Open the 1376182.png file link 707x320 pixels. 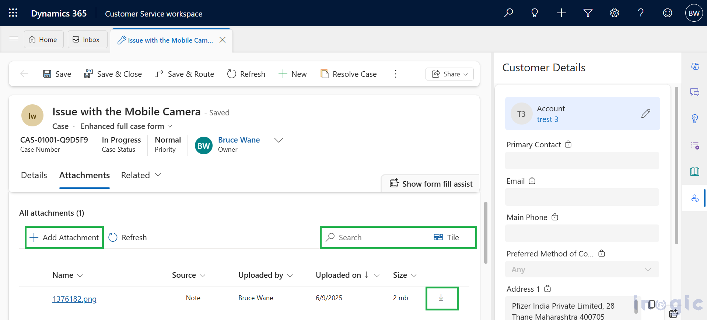[74, 299]
